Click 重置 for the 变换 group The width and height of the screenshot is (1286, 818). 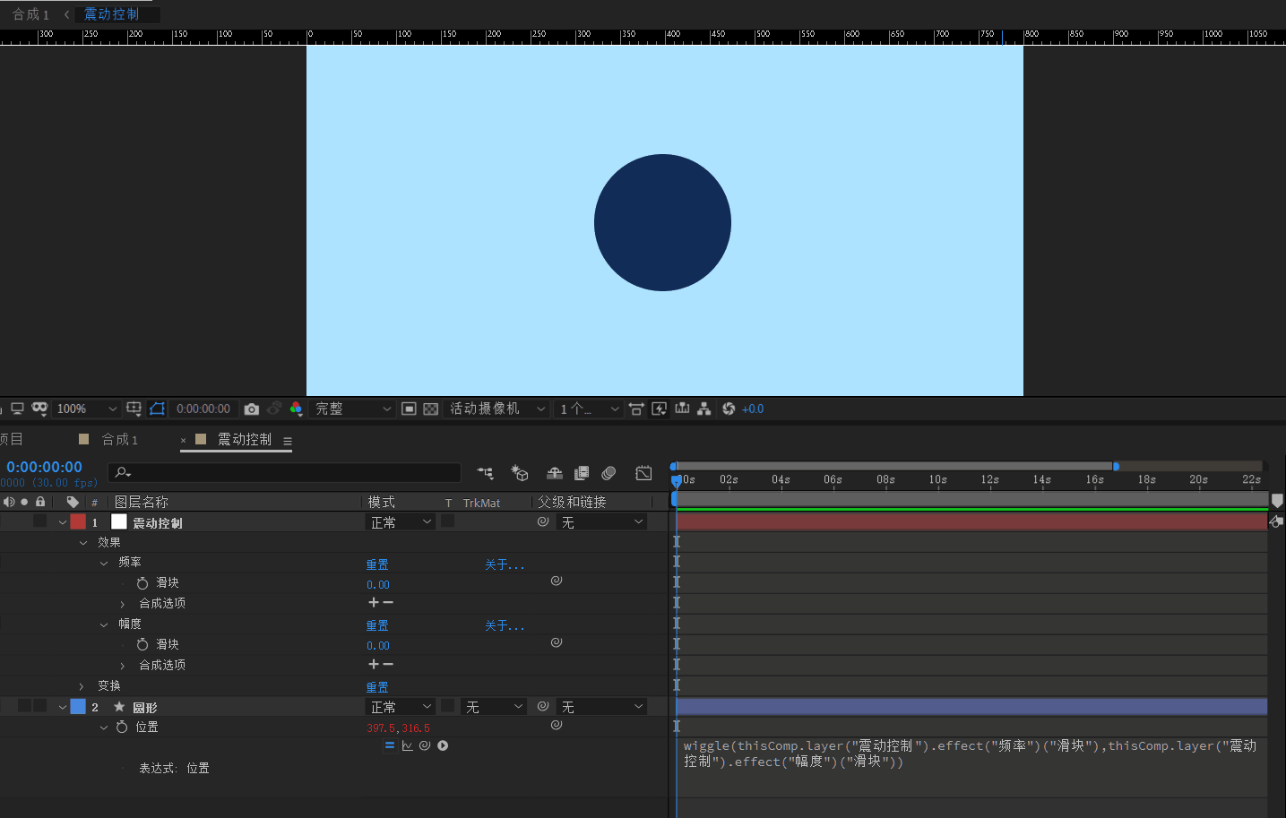click(x=377, y=687)
